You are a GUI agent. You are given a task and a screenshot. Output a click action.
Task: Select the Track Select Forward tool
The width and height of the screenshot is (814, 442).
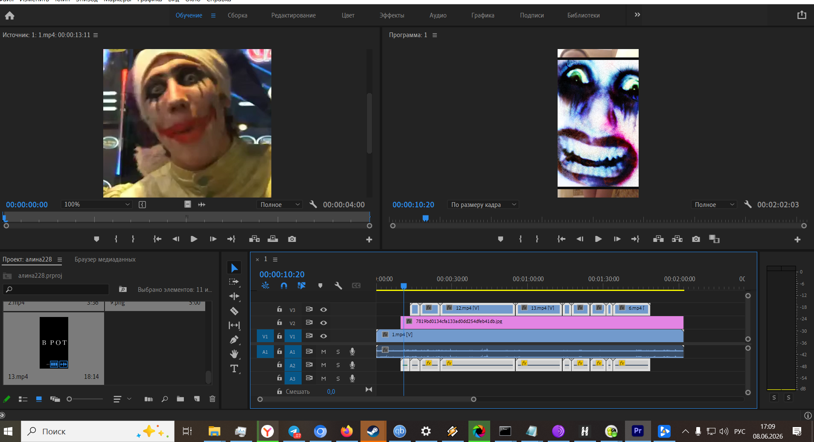coord(234,282)
